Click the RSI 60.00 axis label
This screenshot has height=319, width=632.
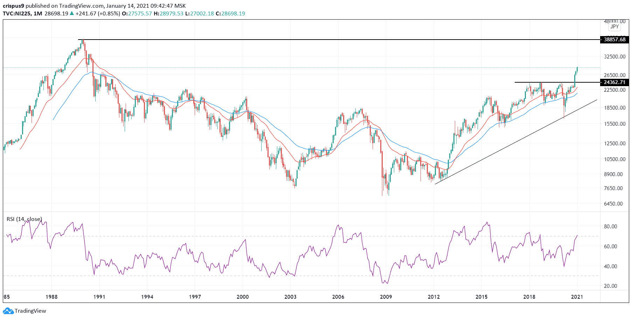click(611, 247)
